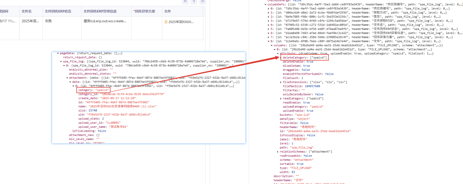Screen dimensions: 463x184
Task: Select the attachment_new: {} line
Action: (84, 135)
